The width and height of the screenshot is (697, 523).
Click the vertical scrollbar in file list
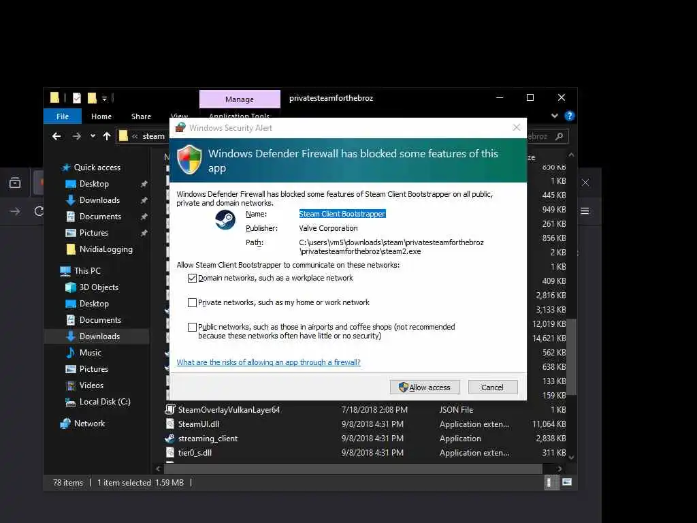tap(572, 357)
